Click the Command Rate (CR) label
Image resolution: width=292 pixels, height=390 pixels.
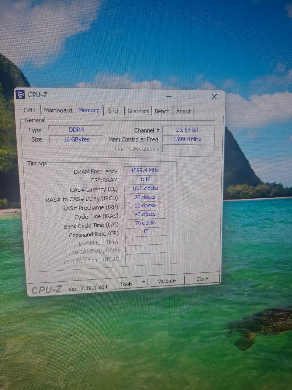tap(93, 235)
